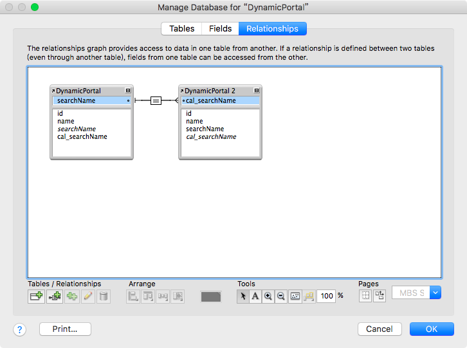
Task: Click the 100 zoom percentage field
Action: [326, 296]
